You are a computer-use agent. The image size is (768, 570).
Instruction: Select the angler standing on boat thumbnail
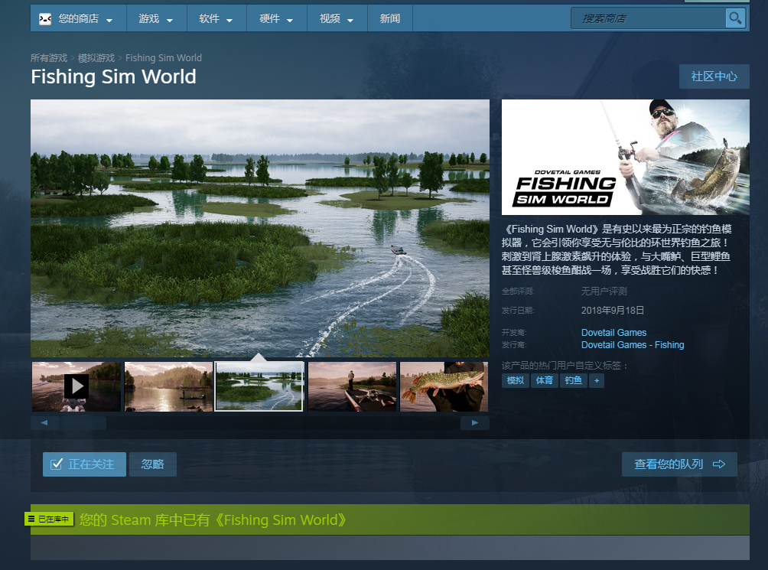(x=352, y=386)
